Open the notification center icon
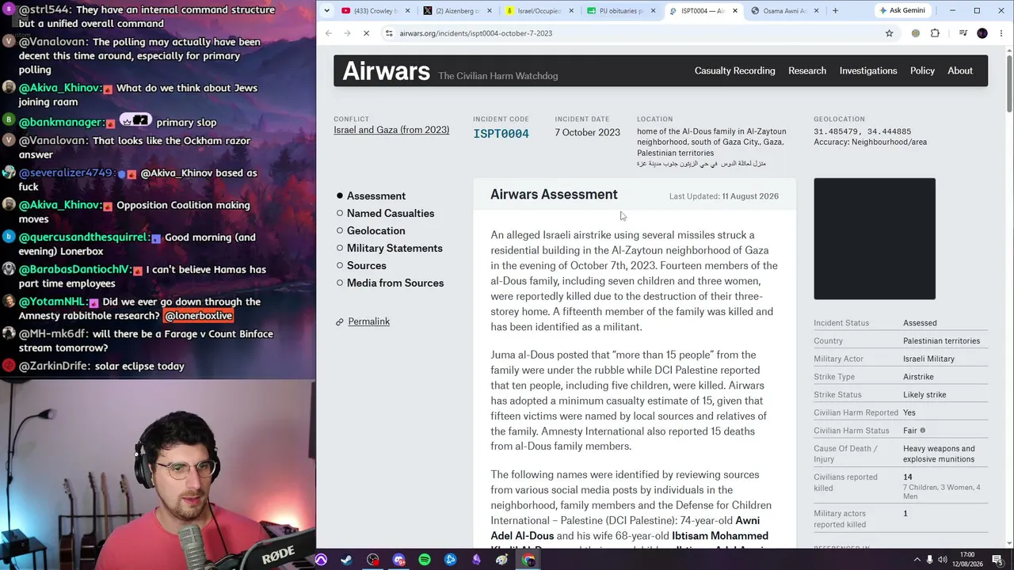The height and width of the screenshot is (570, 1014). tap(997, 560)
